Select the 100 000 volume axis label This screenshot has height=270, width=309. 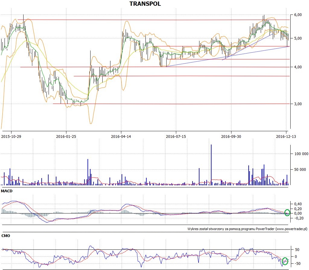[301, 154]
